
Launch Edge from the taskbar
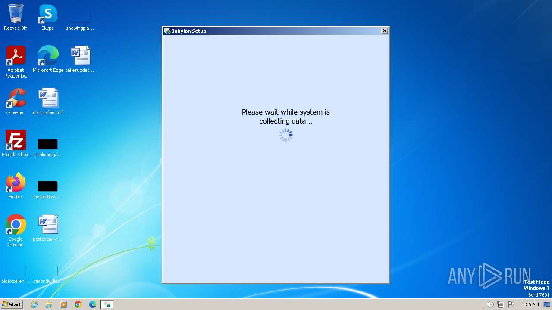[x=93, y=304]
